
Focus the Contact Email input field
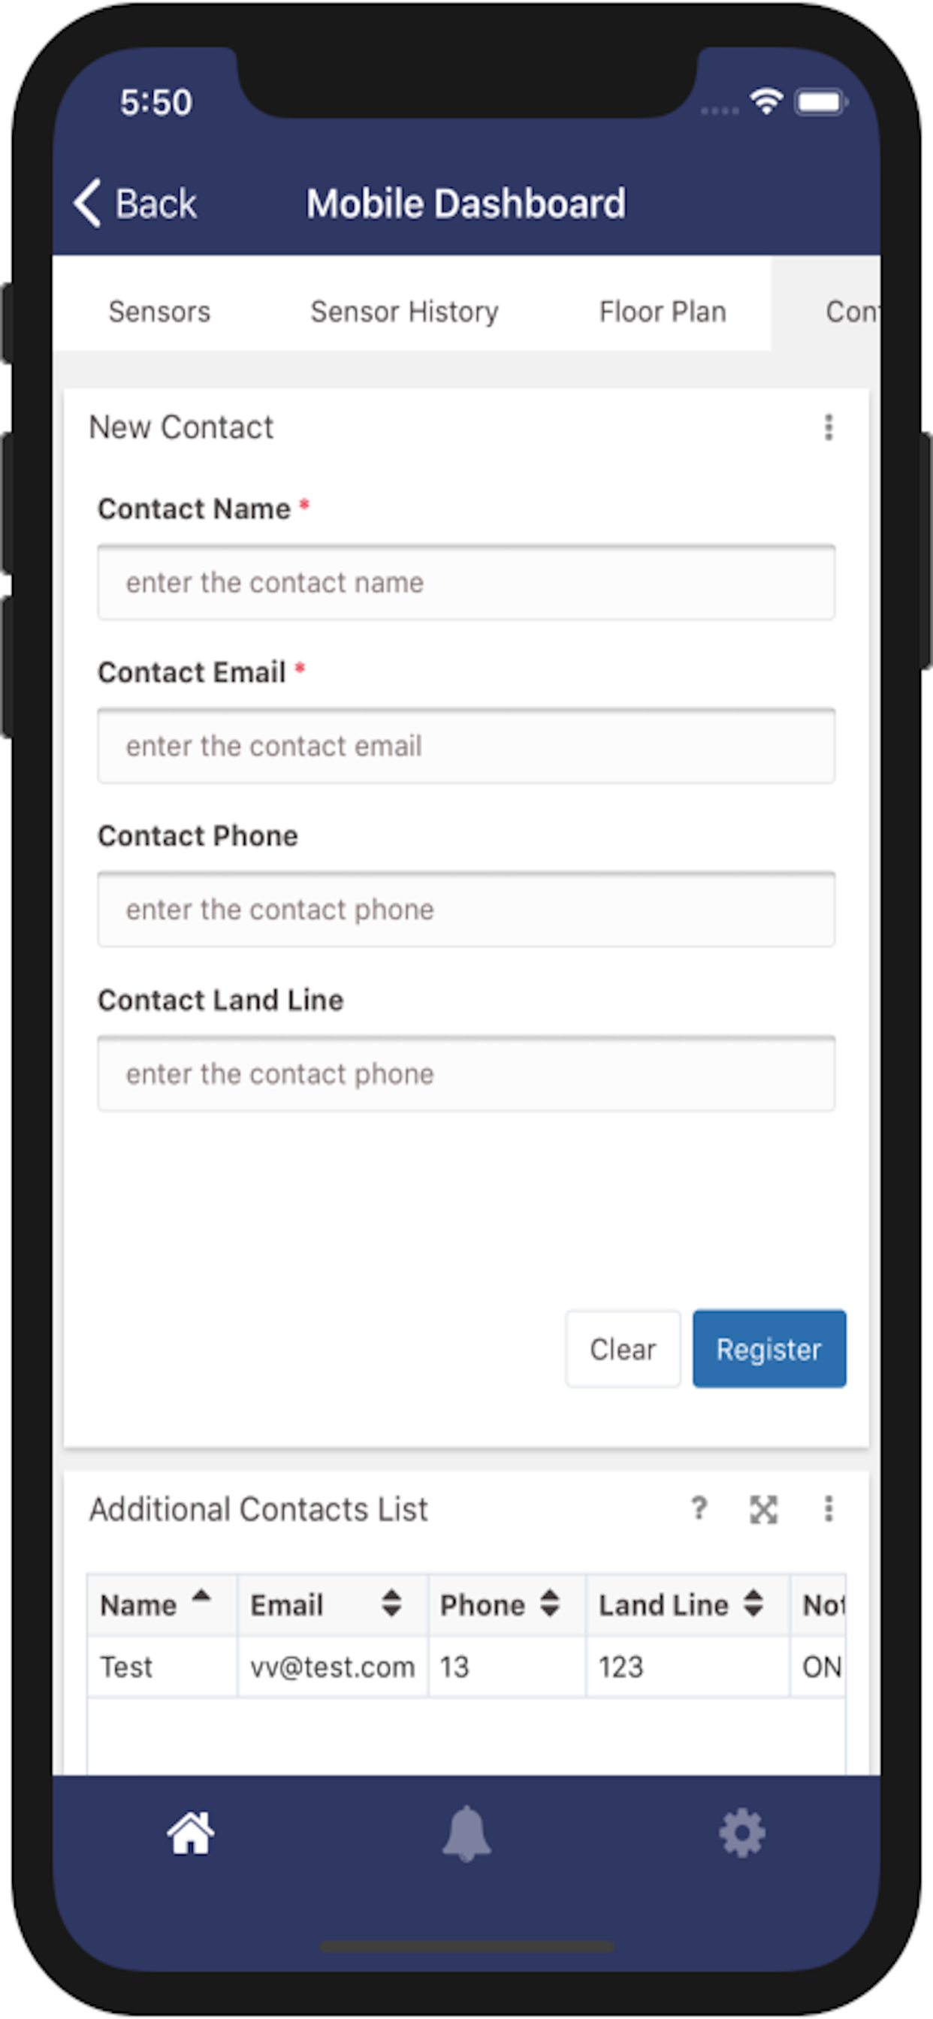click(466, 745)
